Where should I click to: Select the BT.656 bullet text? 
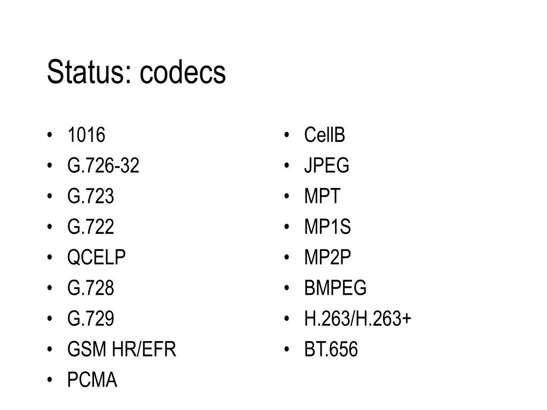(331, 349)
